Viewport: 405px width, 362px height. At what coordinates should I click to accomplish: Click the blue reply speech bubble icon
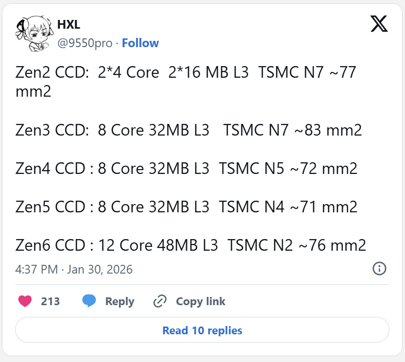89,301
